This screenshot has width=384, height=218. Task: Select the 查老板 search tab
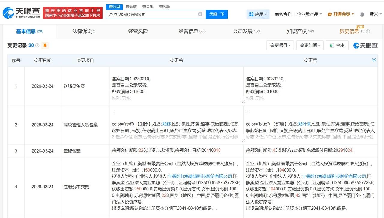(131, 6)
